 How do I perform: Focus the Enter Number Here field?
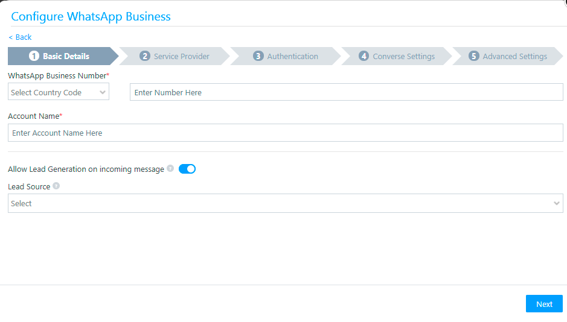click(347, 92)
